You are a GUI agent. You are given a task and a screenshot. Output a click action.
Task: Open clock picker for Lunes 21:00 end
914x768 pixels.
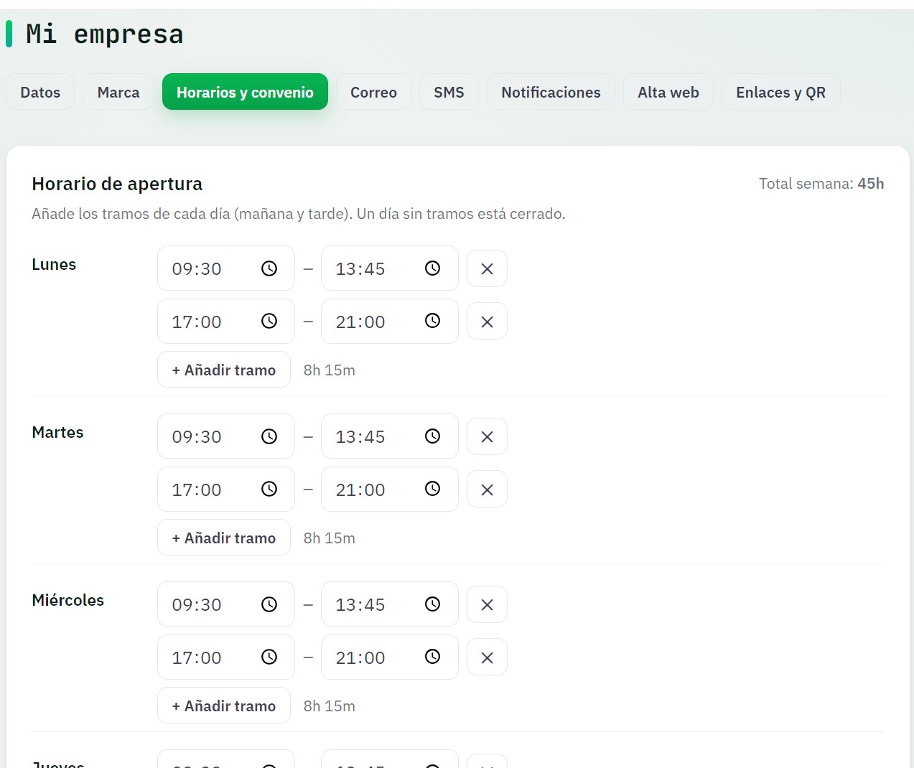pyautogui.click(x=432, y=321)
